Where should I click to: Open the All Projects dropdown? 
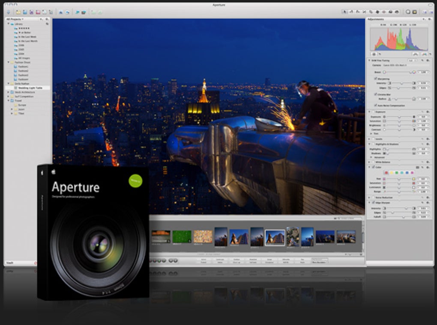(15, 19)
